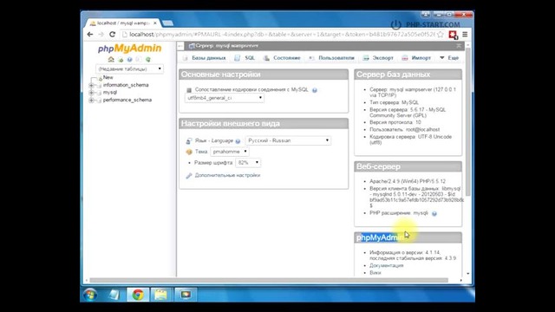
Task: Click the green reload navigation icon
Action: pos(148,60)
